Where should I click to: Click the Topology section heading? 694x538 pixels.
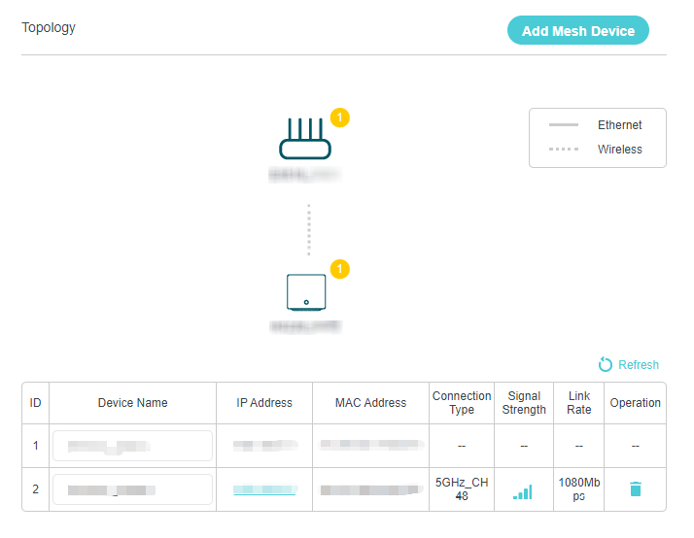click(x=49, y=27)
